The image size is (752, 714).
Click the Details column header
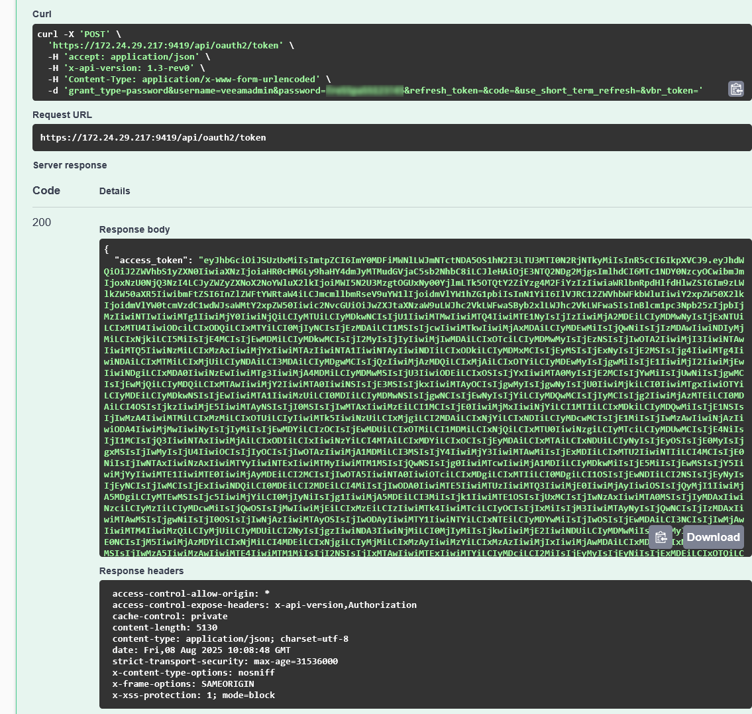(x=114, y=191)
